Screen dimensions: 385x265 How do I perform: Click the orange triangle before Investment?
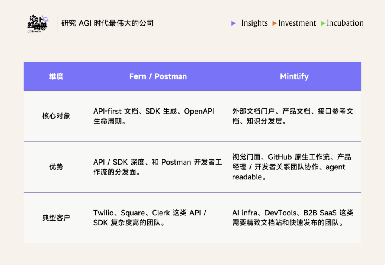click(x=274, y=23)
